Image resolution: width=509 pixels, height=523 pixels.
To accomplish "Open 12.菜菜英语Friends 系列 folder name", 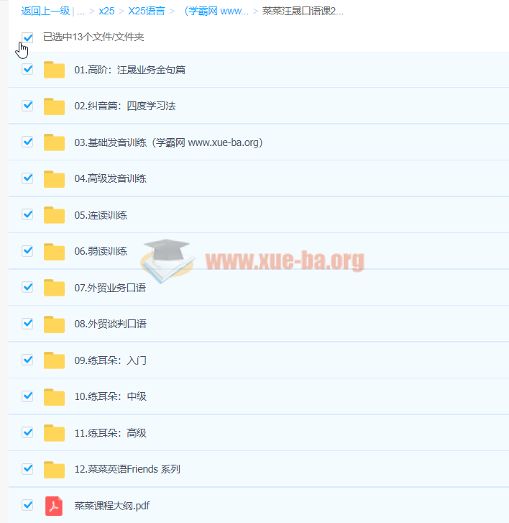I will (127, 470).
